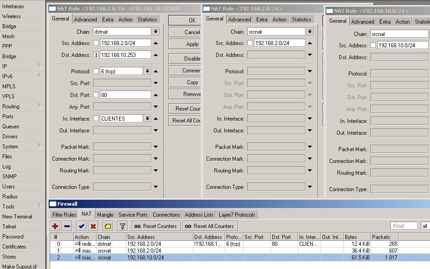Click redirect action icon in rule row 0
The height and width of the screenshot is (269, 430).
point(78,244)
